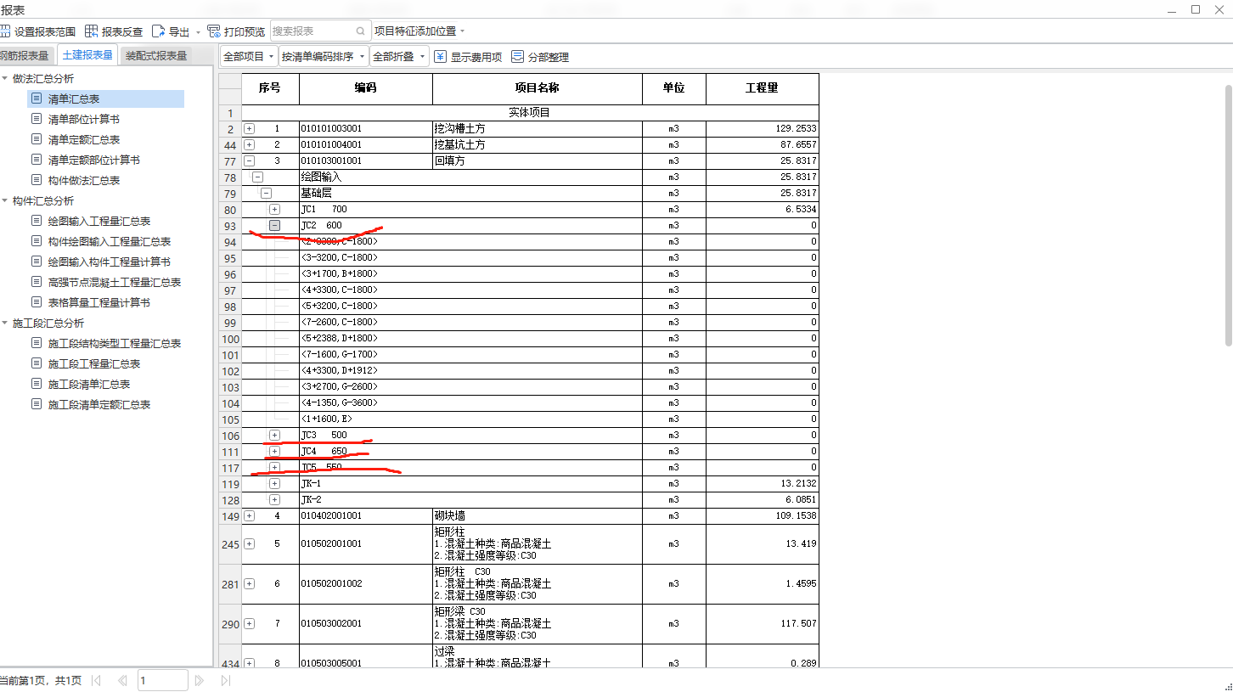Image resolution: width=1233 pixels, height=692 pixels.
Task: Expand the JC4 650 row
Action: [x=275, y=451]
